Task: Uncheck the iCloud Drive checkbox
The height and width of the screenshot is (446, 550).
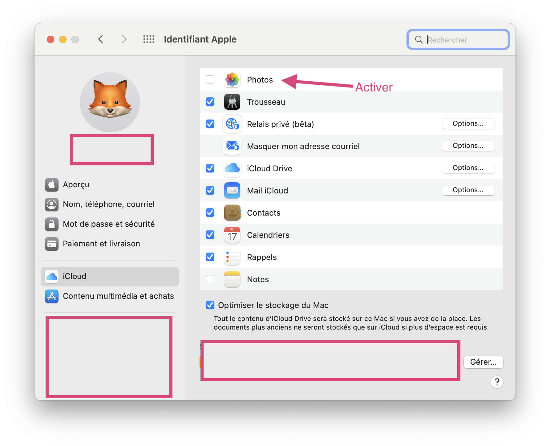Action: pos(210,168)
